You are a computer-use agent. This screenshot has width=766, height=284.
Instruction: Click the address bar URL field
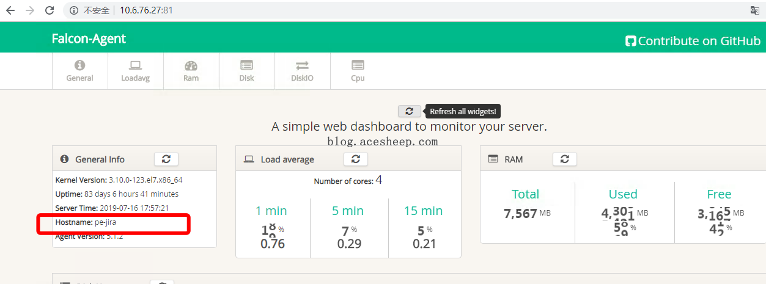coord(367,10)
